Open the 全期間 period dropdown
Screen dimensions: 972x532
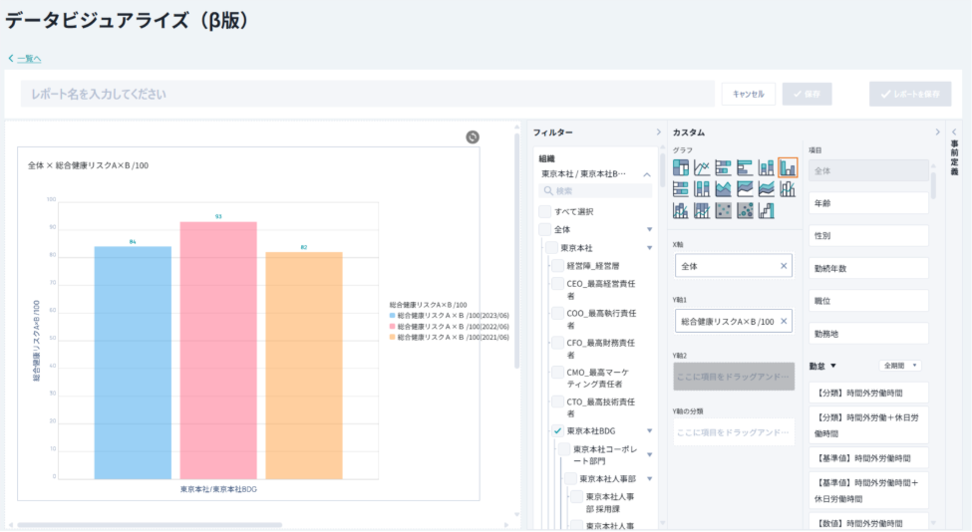click(900, 366)
